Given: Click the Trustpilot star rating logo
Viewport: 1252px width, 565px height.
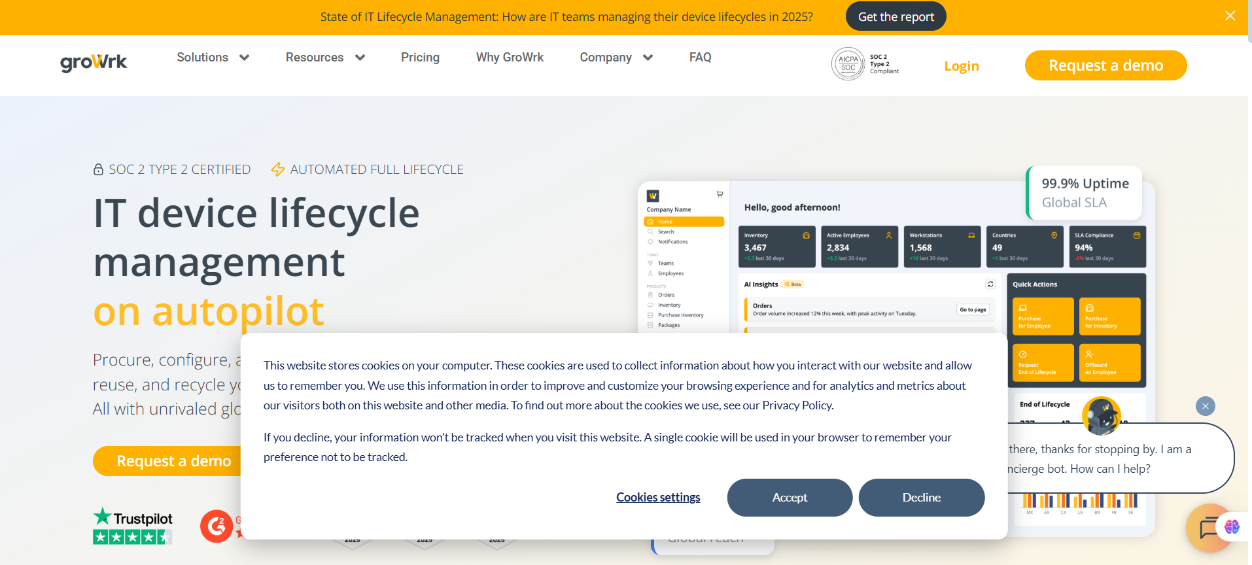Looking at the screenshot, I should 133,526.
